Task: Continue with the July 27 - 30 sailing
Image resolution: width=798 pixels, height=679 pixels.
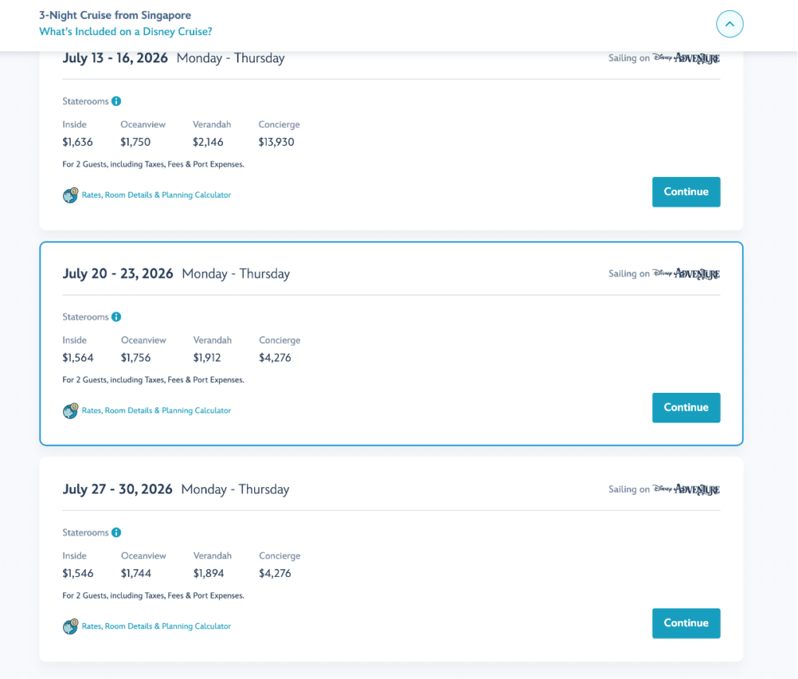Action: 686,623
